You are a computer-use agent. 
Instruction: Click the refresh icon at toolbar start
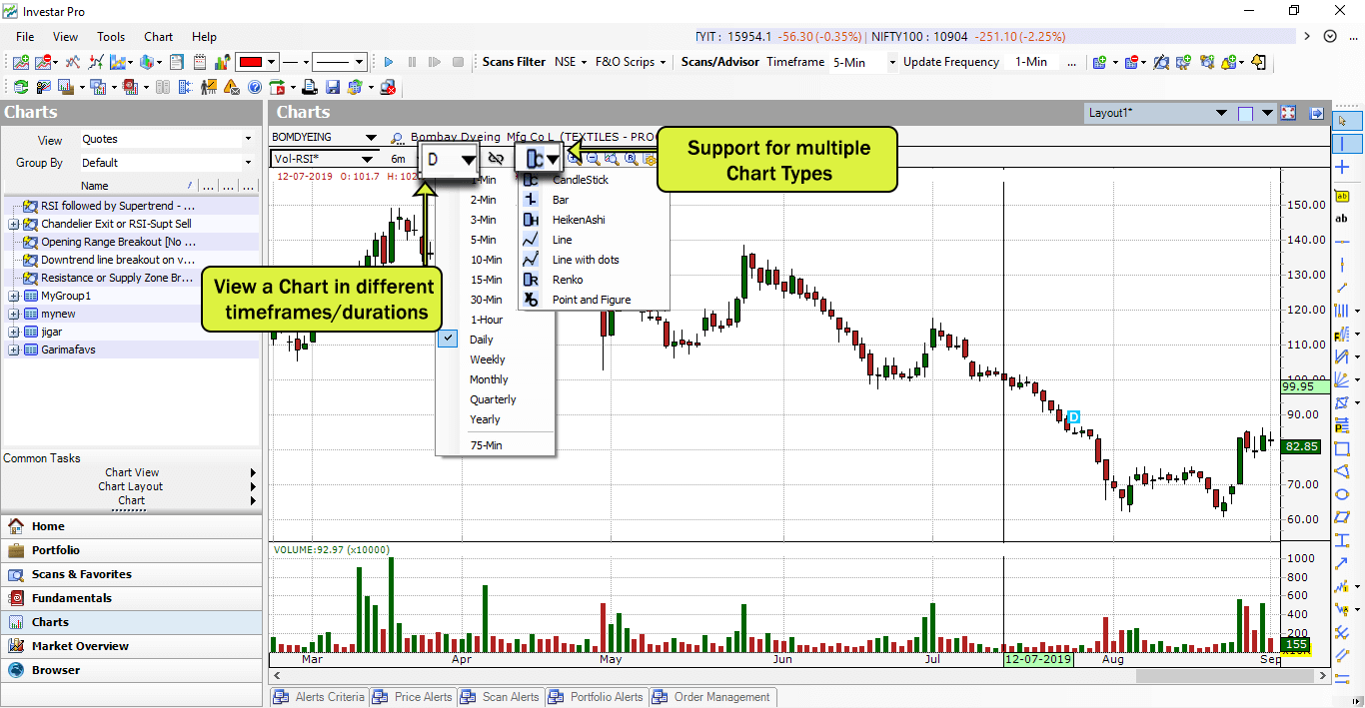tap(20, 88)
